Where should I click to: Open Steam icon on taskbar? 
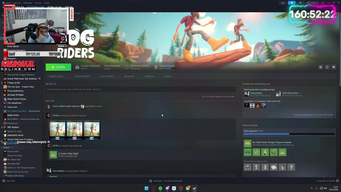click(x=195, y=188)
